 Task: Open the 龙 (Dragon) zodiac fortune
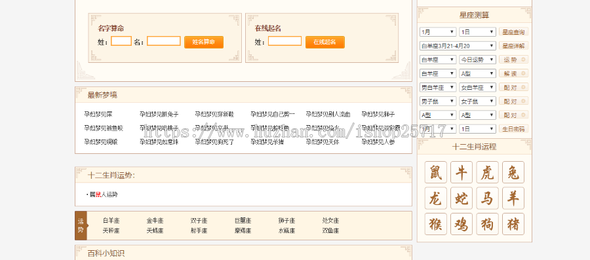click(x=436, y=198)
